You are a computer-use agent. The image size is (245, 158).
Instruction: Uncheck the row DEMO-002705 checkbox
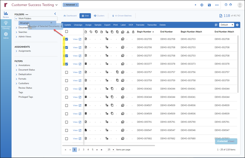tap(67, 39)
